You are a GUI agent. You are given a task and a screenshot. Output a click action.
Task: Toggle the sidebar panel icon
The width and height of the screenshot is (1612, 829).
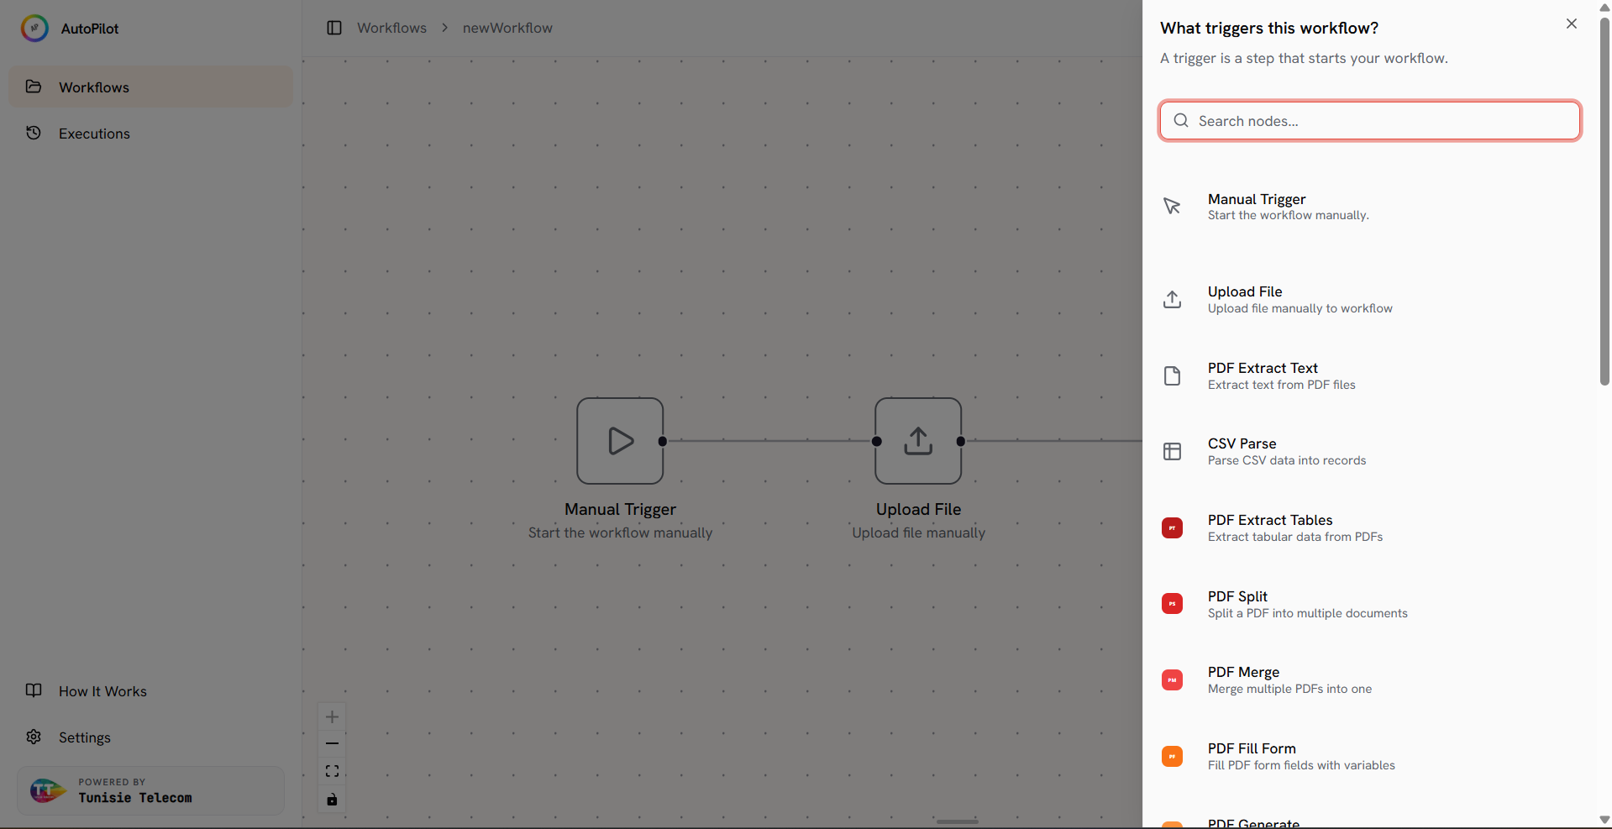(x=334, y=28)
